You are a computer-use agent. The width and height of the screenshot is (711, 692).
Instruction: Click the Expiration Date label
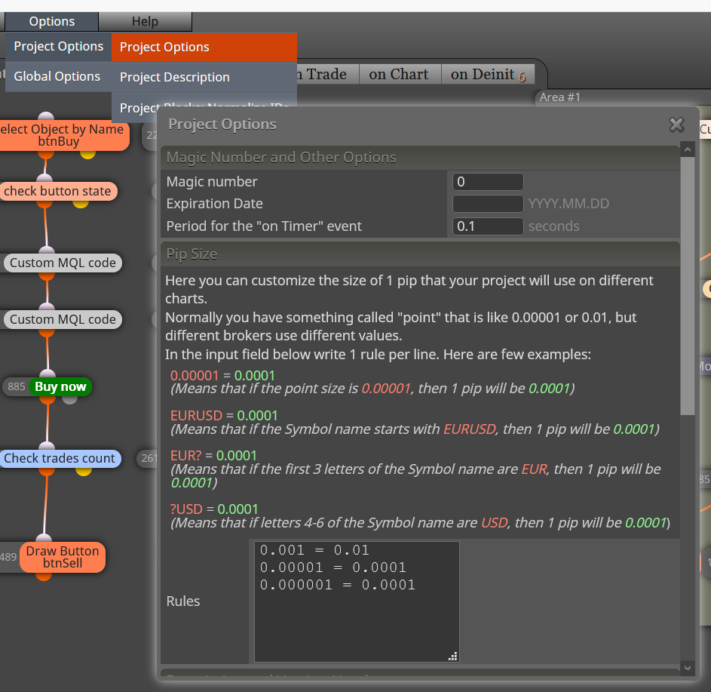(214, 204)
